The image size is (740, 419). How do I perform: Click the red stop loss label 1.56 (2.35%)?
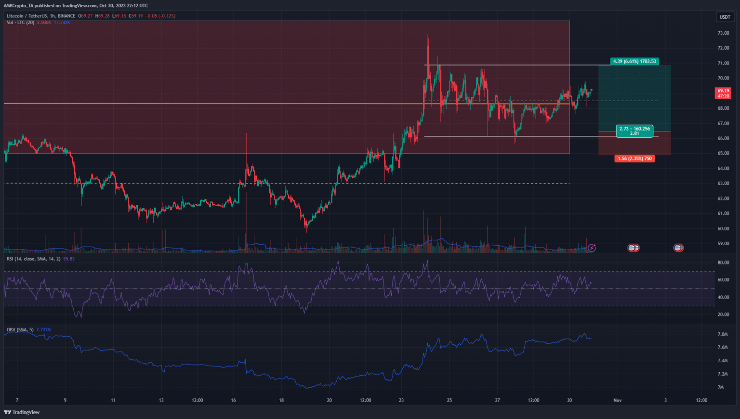[634, 158]
